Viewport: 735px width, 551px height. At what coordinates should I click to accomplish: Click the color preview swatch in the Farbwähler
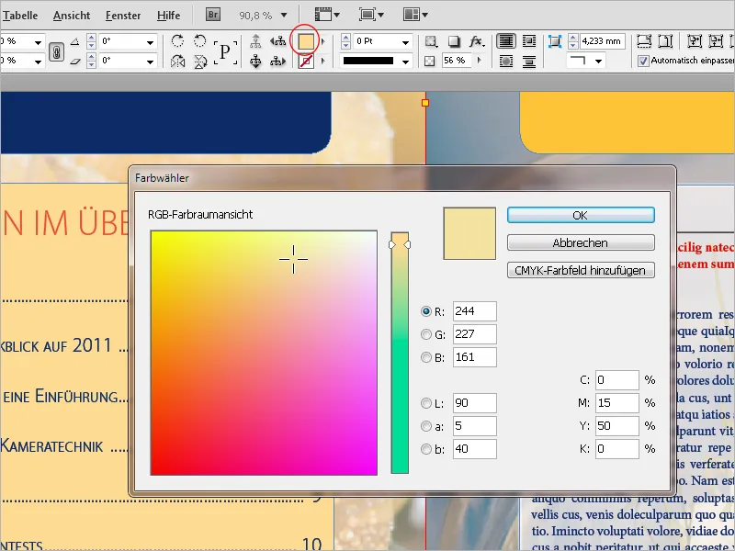tap(469, 233)
